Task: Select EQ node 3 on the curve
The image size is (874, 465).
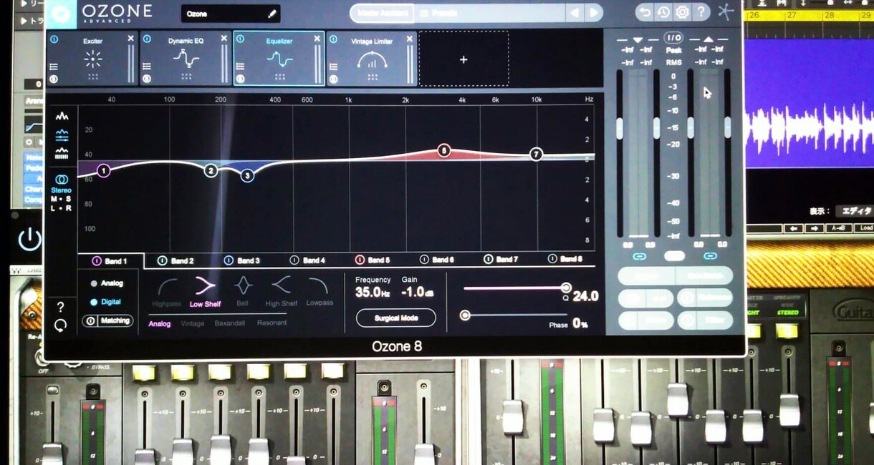Action: pos(247,175)
